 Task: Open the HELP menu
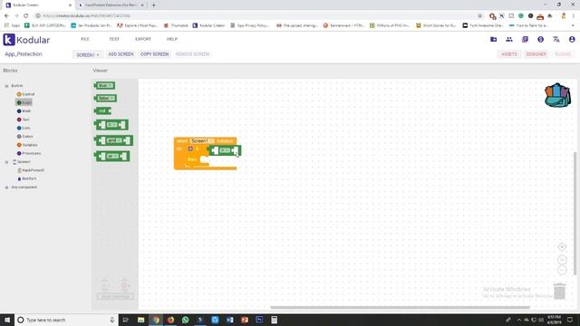[x=172, y=39]
